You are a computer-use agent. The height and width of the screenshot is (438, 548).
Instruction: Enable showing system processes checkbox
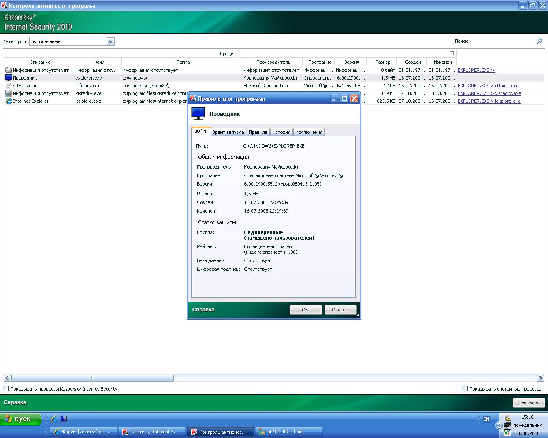(465, 389)
